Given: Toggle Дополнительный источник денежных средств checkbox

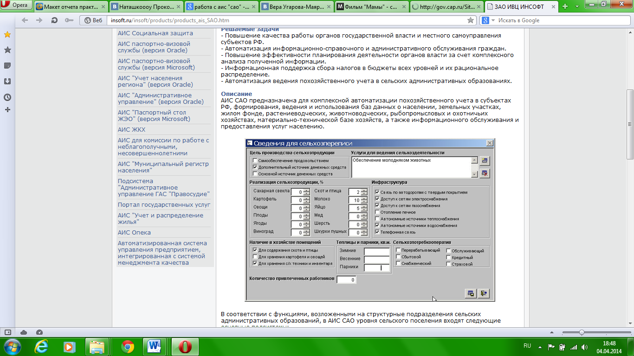Looking at the screenshot, I should (x=255, y=167).
